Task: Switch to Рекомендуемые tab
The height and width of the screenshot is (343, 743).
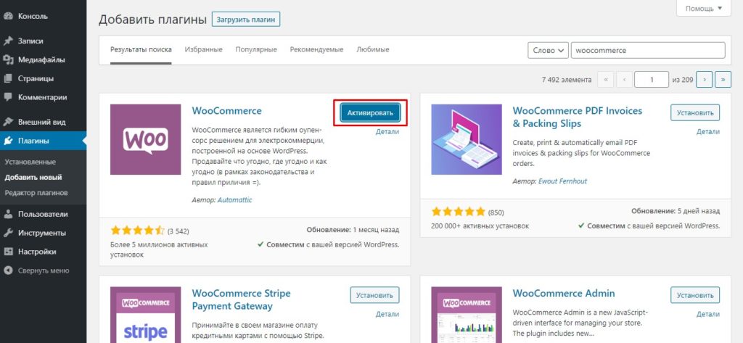Action: pyautogui.click(x=316, y=49)
